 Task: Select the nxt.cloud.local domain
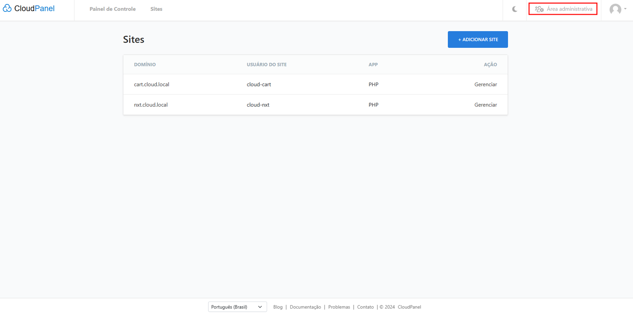pos(151,105)
